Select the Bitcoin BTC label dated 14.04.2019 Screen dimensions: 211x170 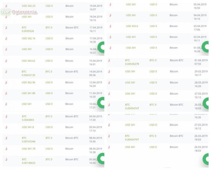[72, 72]
